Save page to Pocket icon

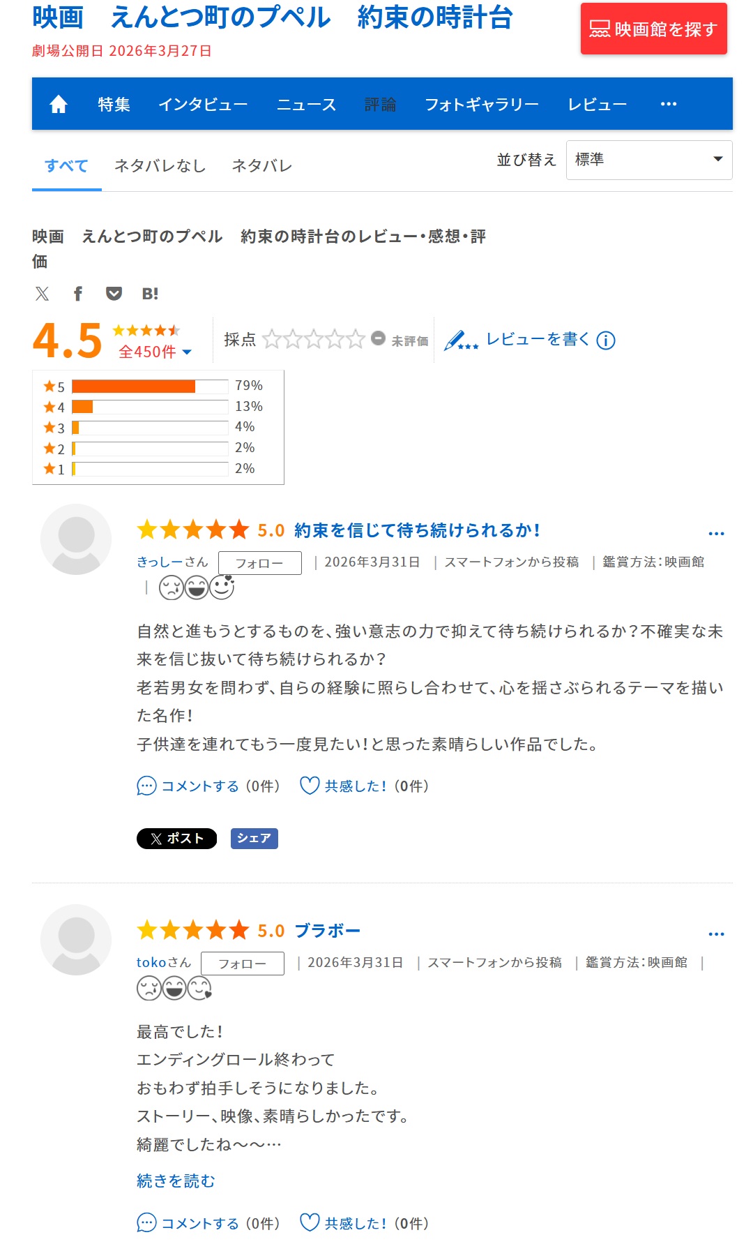(x=114, y=294)
